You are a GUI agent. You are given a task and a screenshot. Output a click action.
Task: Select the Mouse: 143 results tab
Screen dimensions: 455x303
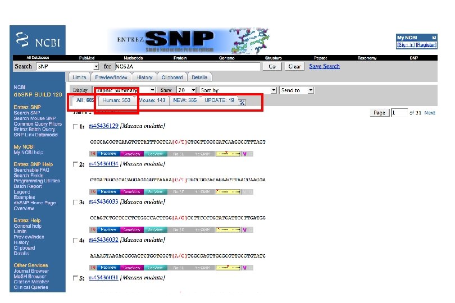[x=152, y=100]
